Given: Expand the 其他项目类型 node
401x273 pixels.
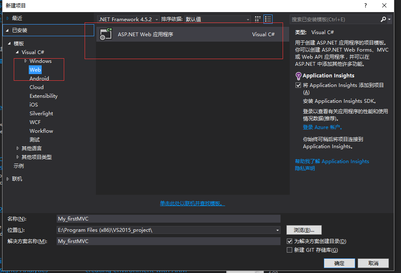Looking at the screenshot, I should coord(18,157).
